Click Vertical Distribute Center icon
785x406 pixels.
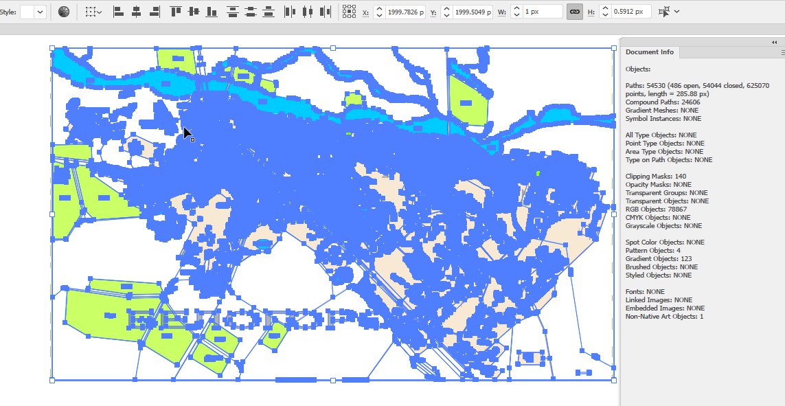[251, 12]
